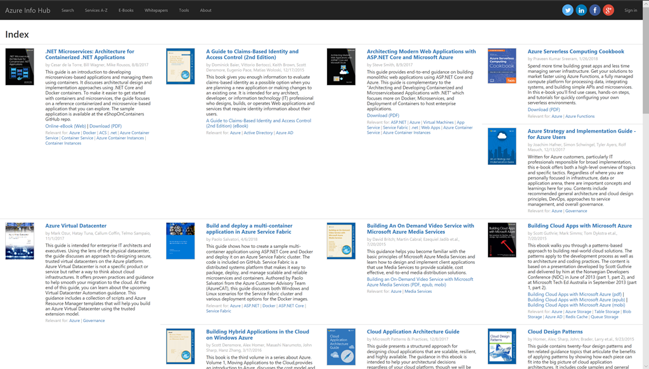Open the Tools navigation item
649x369 pixels.
184,10
